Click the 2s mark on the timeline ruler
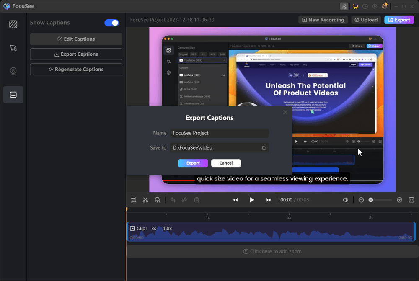Screen dimensions: 419x281 (x=289, y=217)
